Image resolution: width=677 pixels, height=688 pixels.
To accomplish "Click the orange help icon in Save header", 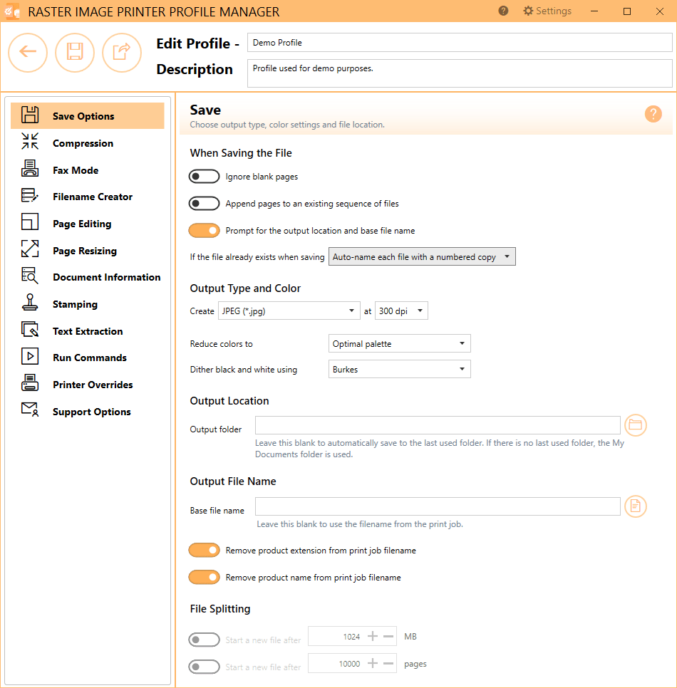I will tap(653, 114).
